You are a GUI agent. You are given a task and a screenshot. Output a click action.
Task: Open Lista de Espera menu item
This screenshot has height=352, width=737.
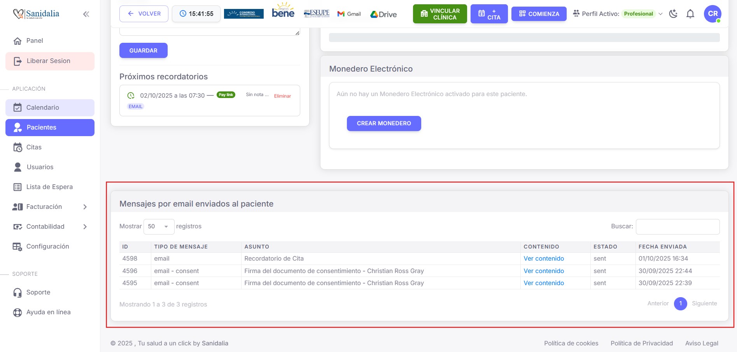point(49,187)
